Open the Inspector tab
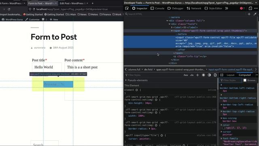Image resolution: width=259 pixels, height=146 pixels. coord(140,8)
